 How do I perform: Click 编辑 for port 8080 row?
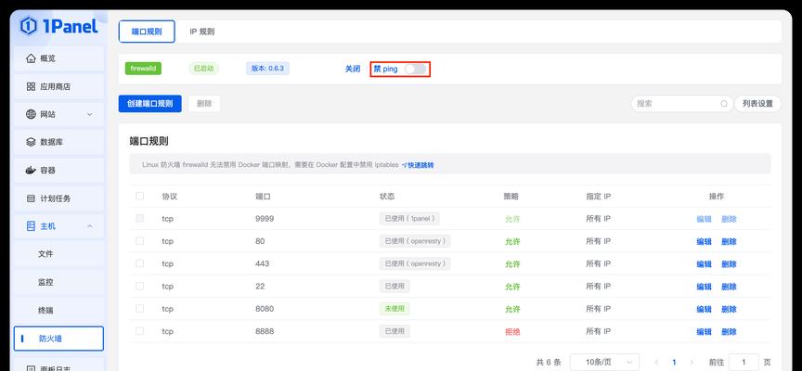tap(704, 309)
